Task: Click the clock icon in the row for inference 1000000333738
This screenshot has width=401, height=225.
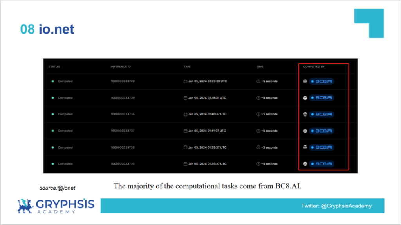Action: 258,114
